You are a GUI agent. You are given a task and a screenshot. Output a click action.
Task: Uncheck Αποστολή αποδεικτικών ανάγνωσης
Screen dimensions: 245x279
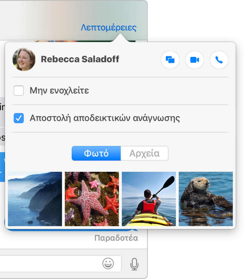19,118
